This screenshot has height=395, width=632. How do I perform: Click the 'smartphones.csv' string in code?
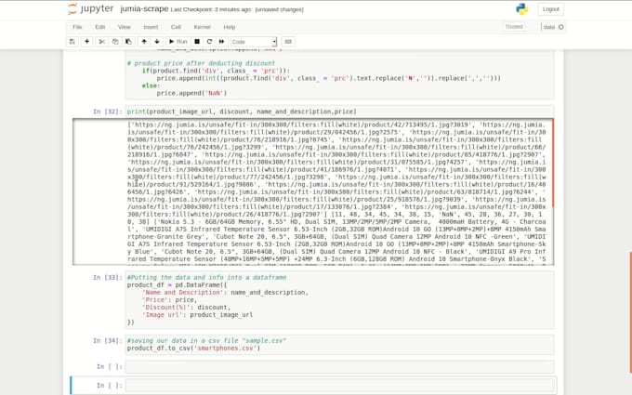click(226, 348)
